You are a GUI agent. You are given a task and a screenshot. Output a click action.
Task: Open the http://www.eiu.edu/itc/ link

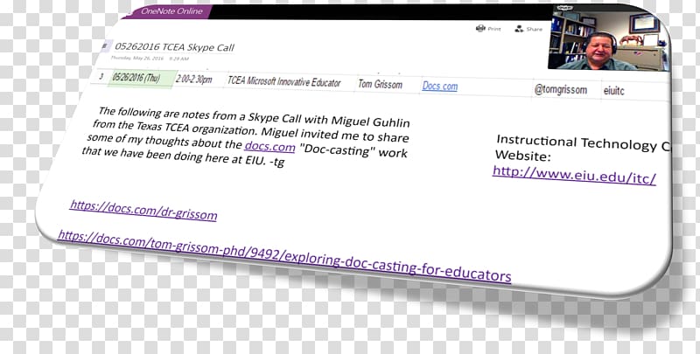574,175
